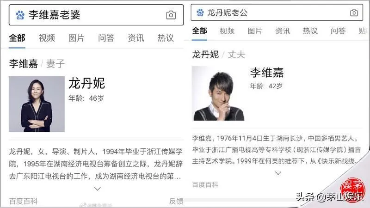The image size is (370, 208).
Task: Click Baidu paw logo in right search bar
Action: tap(200, 12)
